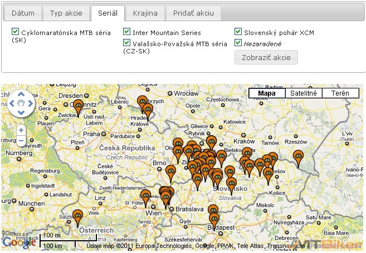Pan the map up with arrow control
Image resolution: width=366 pixels, height=253 pixels.
coord(21,94)
